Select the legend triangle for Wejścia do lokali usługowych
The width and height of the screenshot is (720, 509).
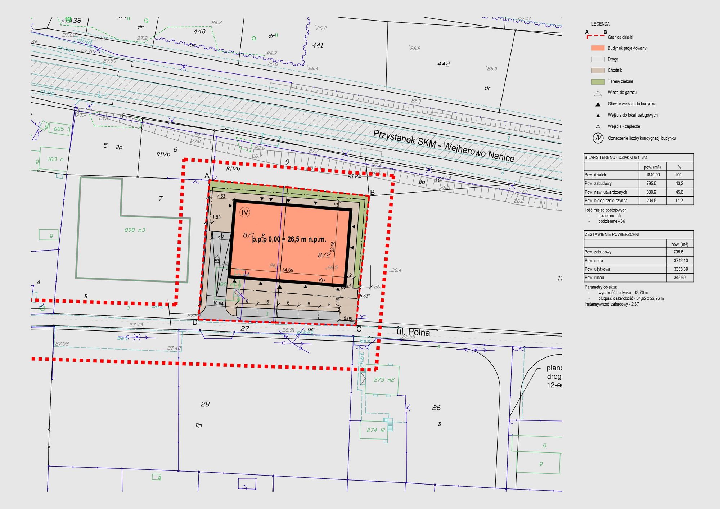point(598,116)
